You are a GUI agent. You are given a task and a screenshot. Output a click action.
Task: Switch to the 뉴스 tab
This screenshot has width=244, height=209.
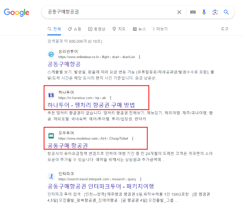pos(139,29)
